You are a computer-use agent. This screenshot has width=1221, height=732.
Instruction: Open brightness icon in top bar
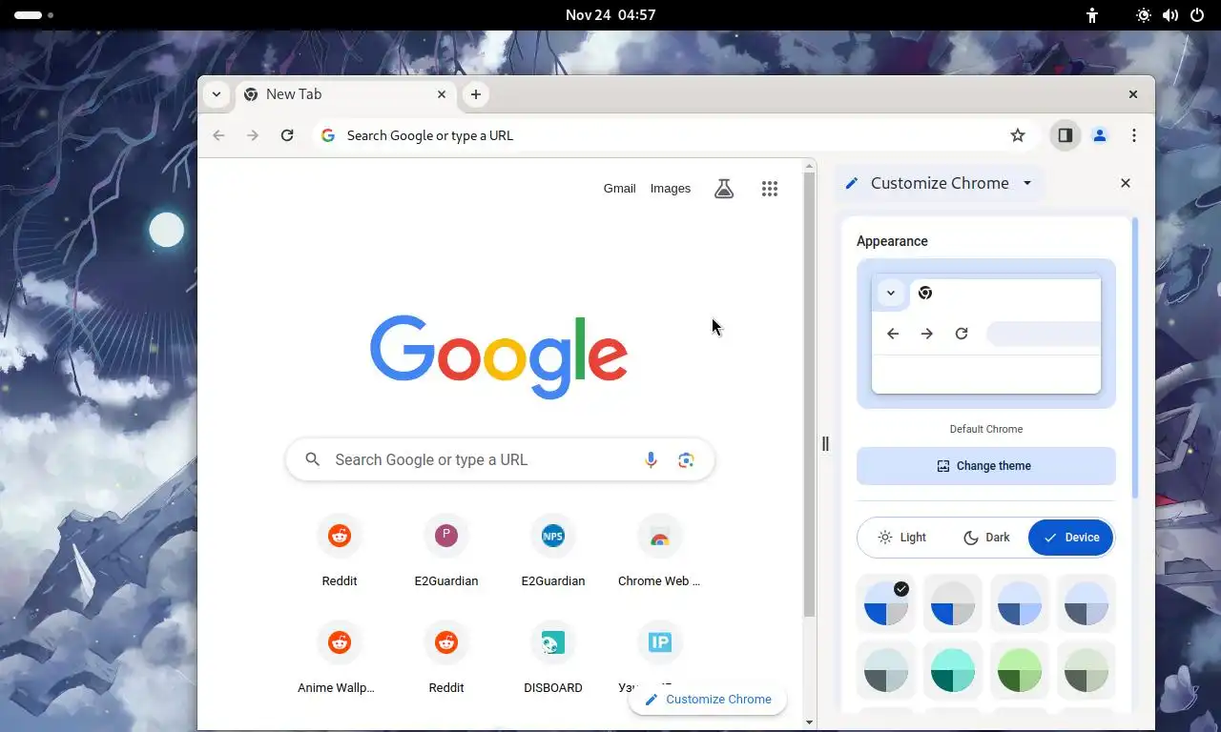click(1144, 15)
